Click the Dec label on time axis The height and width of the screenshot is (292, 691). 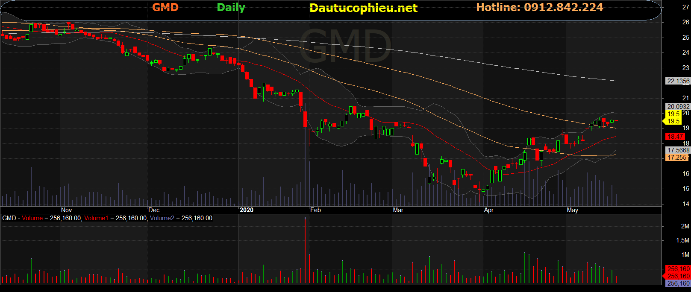(x=154, y=210)
